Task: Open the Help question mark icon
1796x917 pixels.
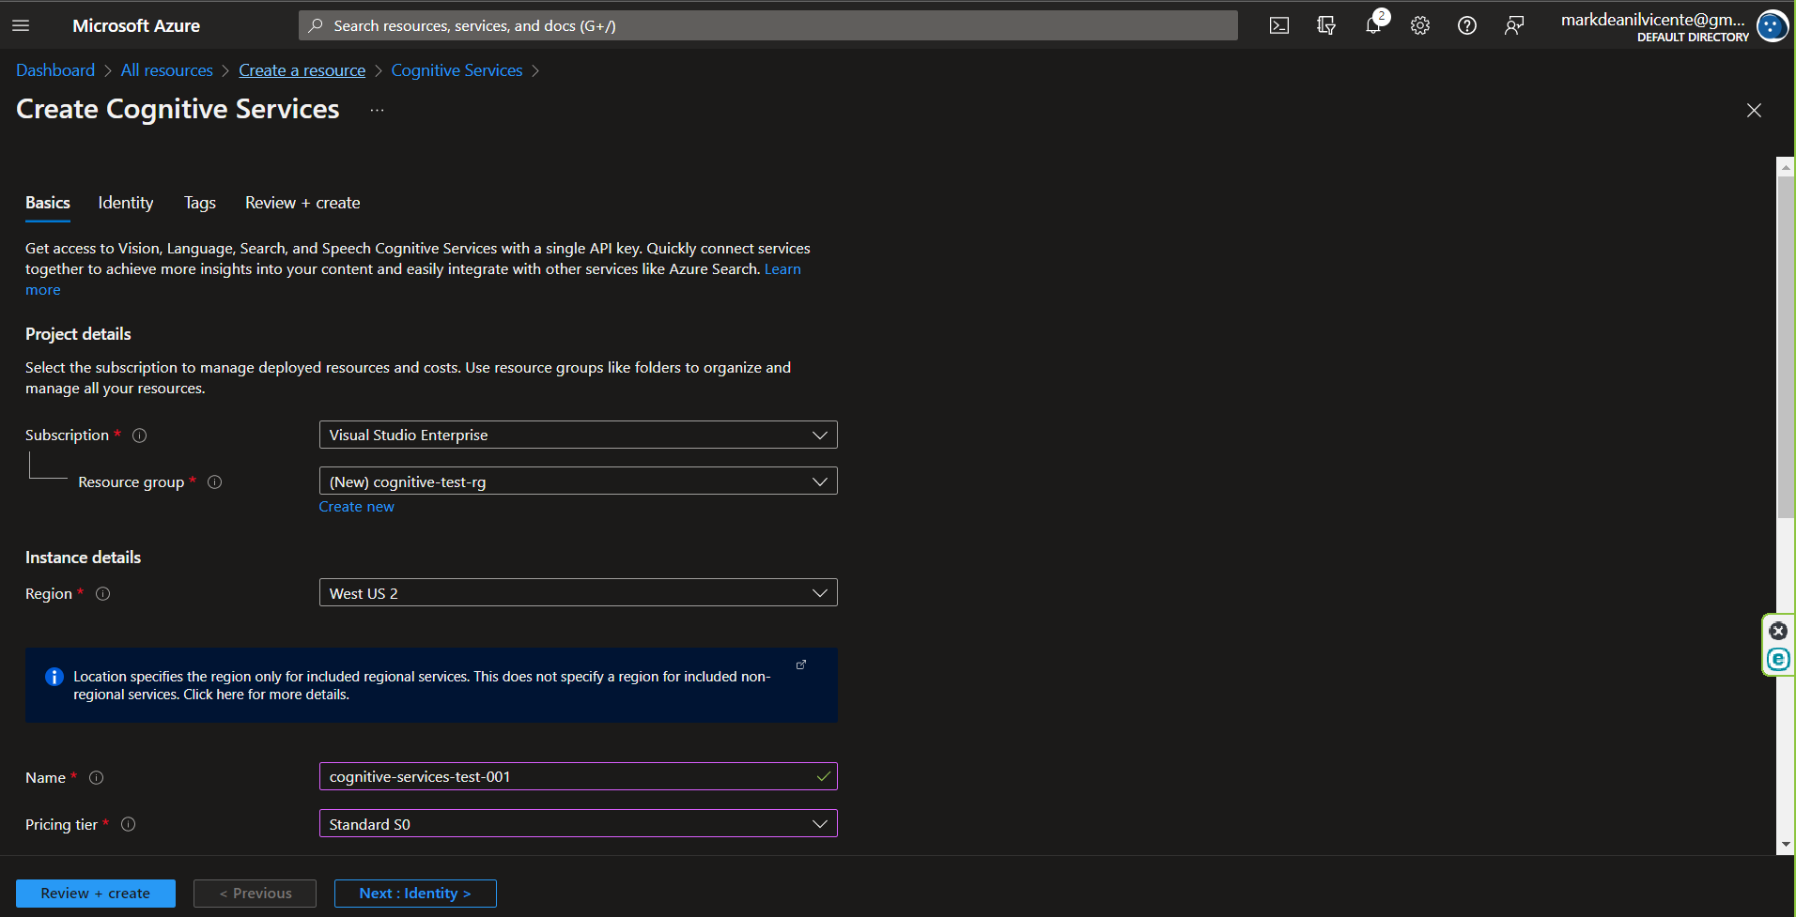Action: pyautogui.click(x=1466, y=25)
